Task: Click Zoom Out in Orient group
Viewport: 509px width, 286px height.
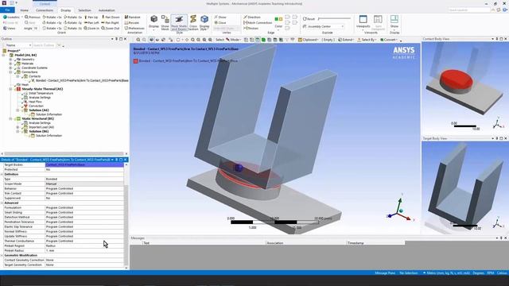Action: point(111,29)
